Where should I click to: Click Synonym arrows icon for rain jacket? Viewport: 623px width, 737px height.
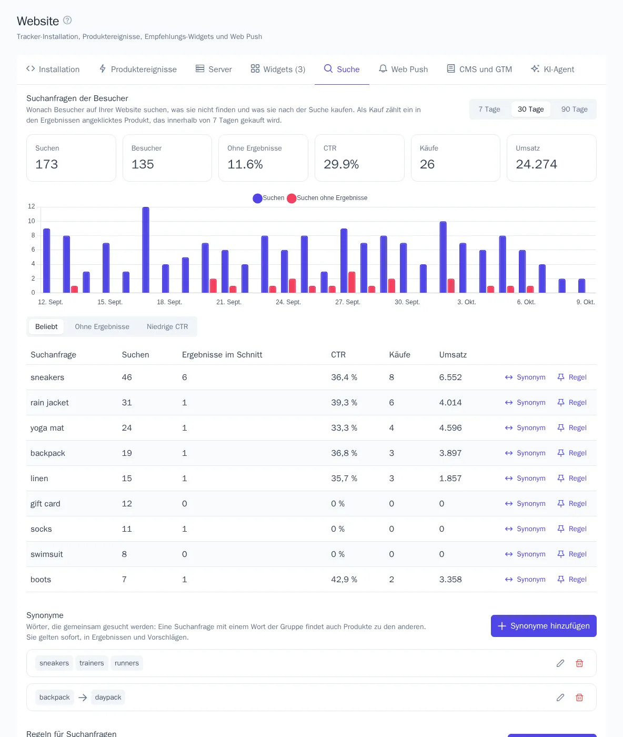509,403
